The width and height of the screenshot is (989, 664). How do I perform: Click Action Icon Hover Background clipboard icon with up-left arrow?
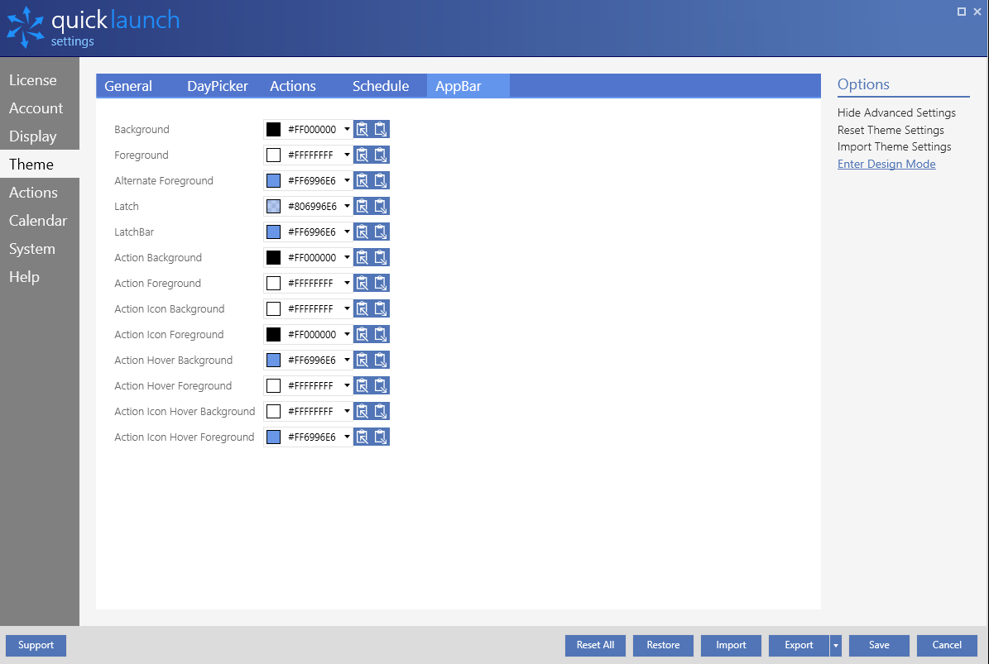click(362, 411)
